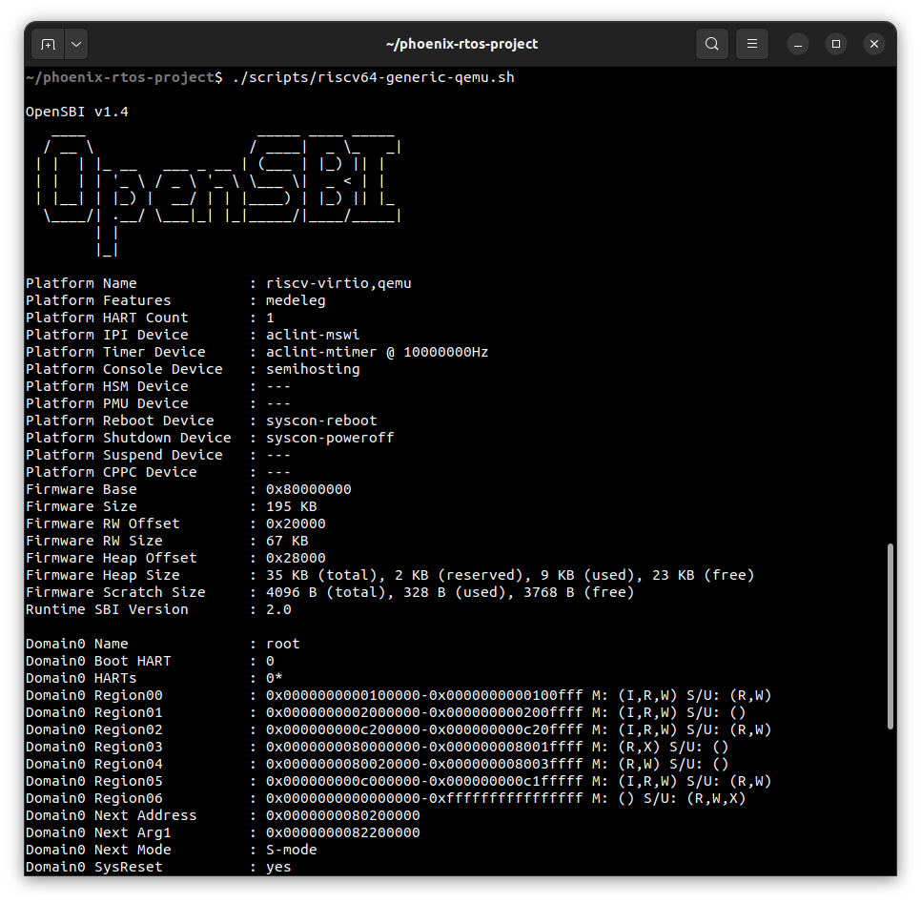Click the syscon-poweroff device value
This screenshot has height=903, width=921.
click(x=330, y=438)
